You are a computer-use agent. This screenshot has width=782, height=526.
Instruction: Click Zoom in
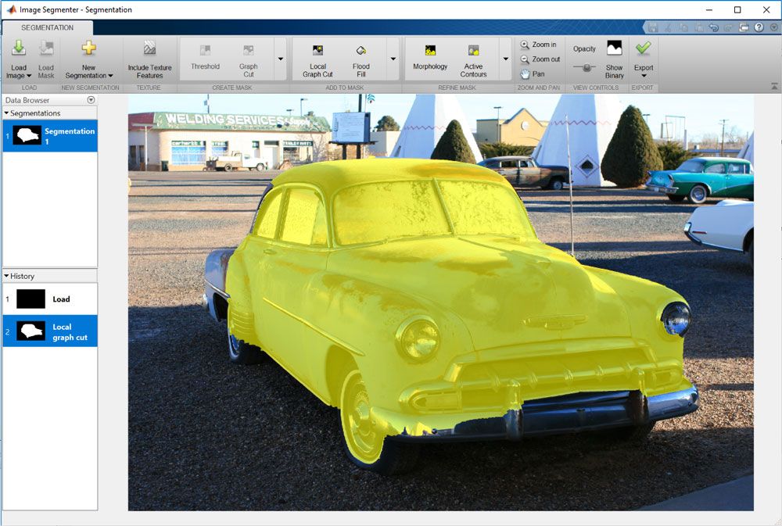pyautogui.click(x=539, y=45)
